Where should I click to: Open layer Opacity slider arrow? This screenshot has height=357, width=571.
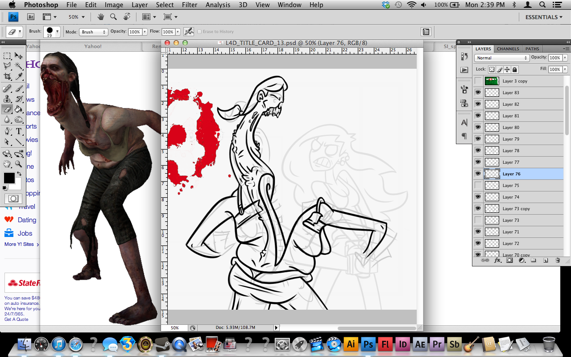pyautogui.click(x=565, y=58)
